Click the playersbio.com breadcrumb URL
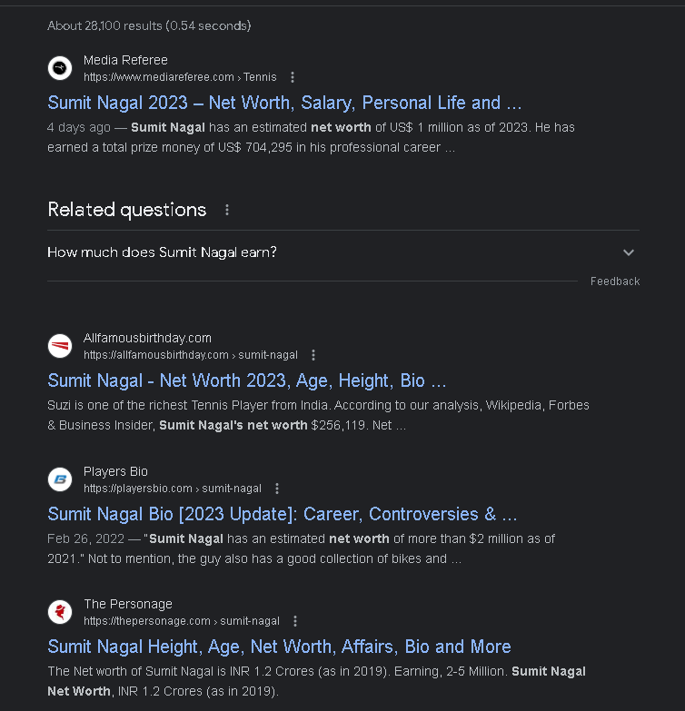 coord(173,489)
